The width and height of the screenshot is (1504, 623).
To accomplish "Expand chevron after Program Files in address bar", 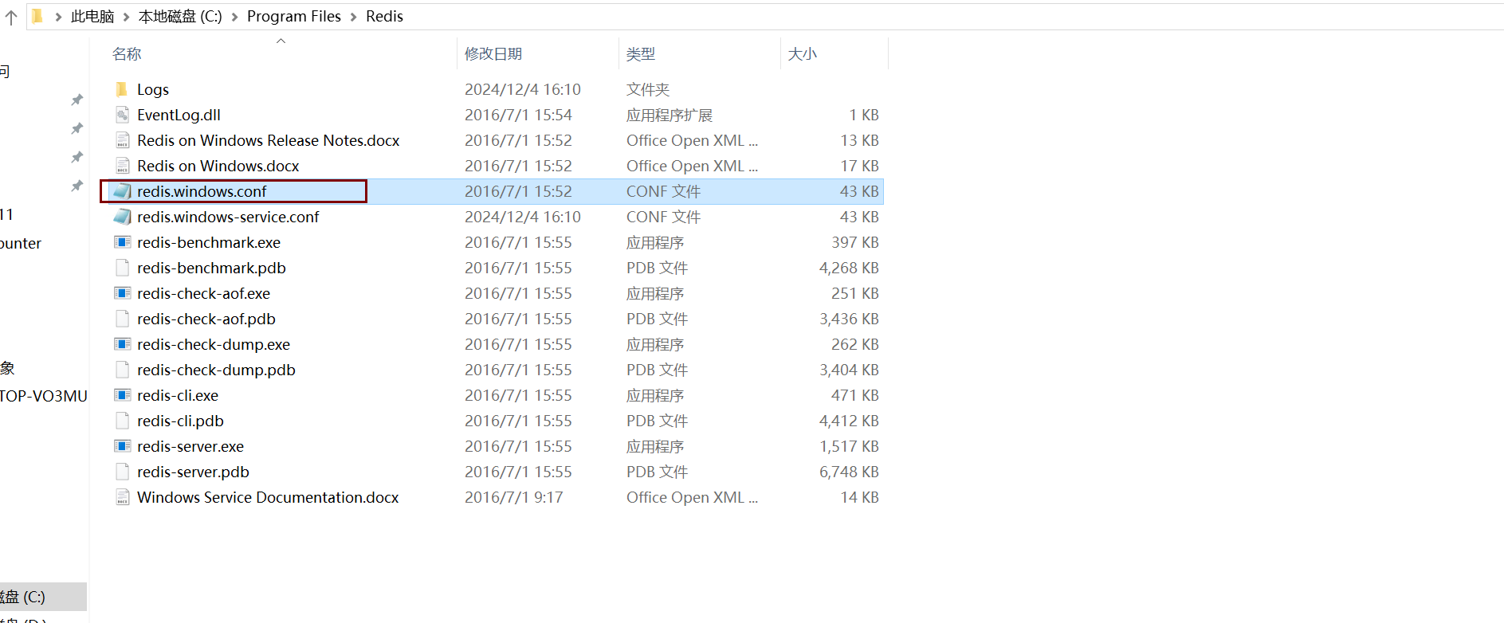I will tap(353, 17).
